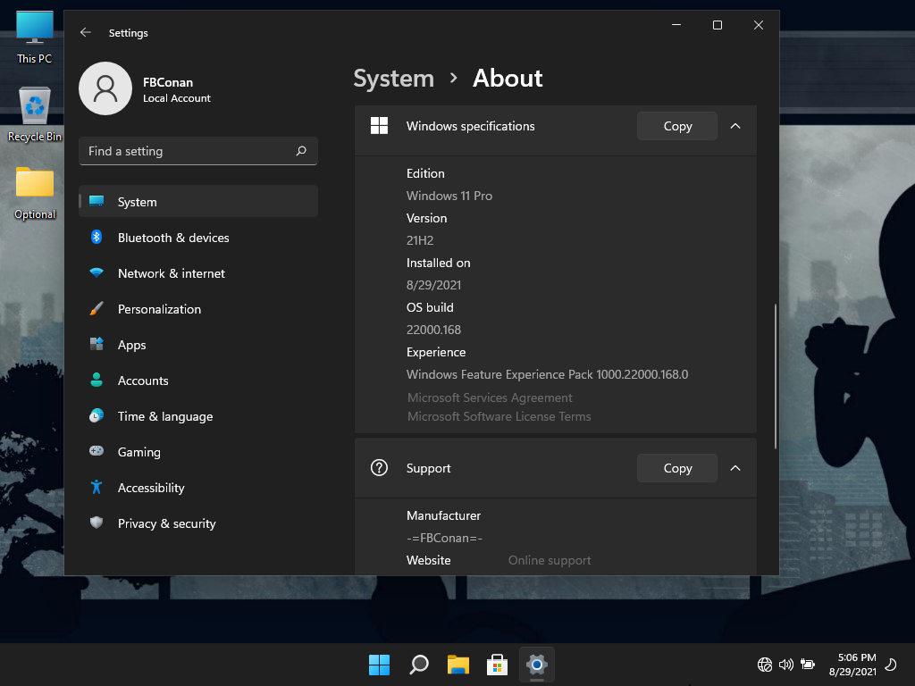Select Recycle Bin on the desktop

(35, 115)
